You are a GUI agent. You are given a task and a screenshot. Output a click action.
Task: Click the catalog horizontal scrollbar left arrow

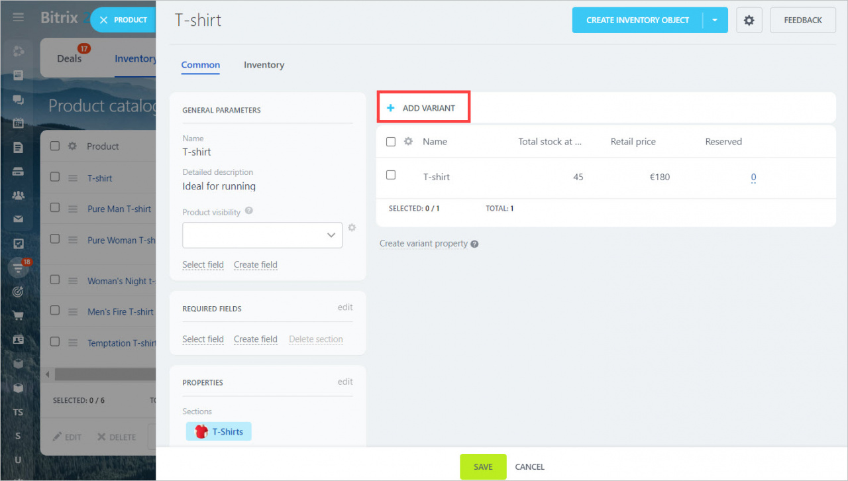(x=48, y=374)
